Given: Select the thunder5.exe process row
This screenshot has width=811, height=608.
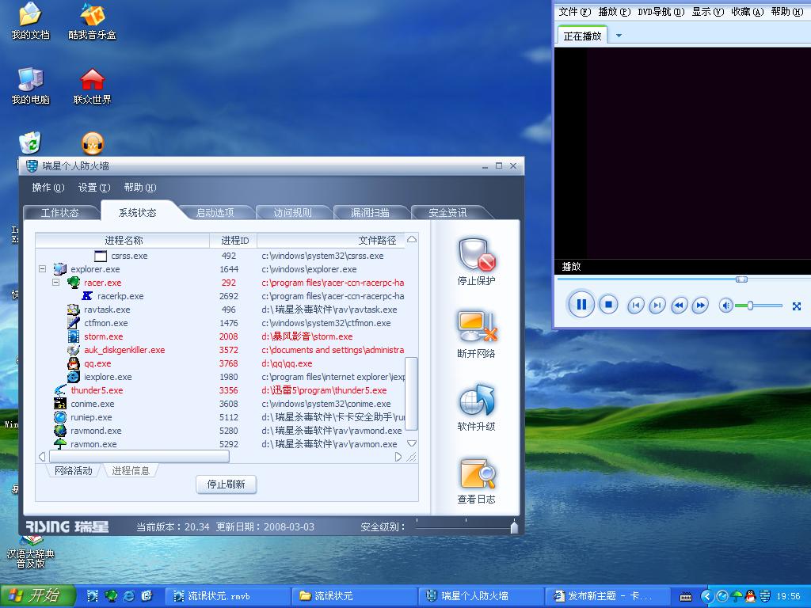Looking at the screenshot, I should pyautogui.click(x=97, y=390).
